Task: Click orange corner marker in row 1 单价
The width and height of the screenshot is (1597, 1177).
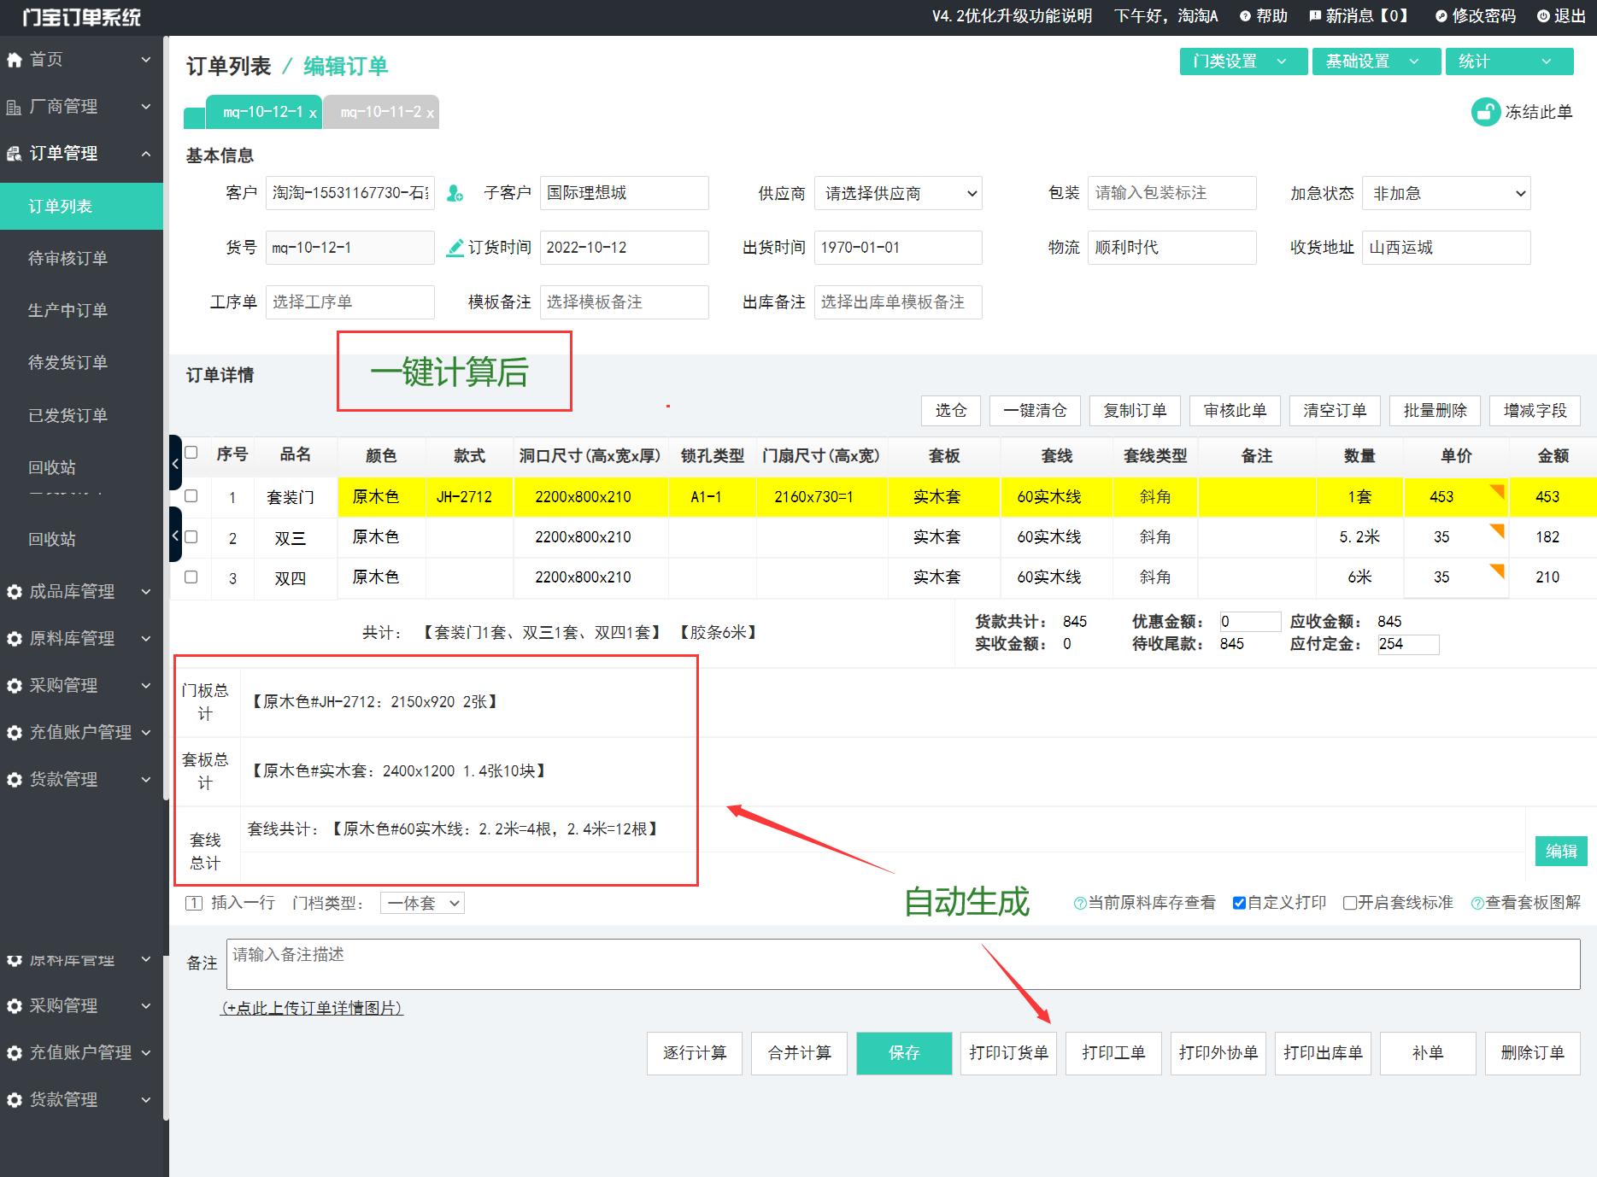Action: (x=1497, y=490)
